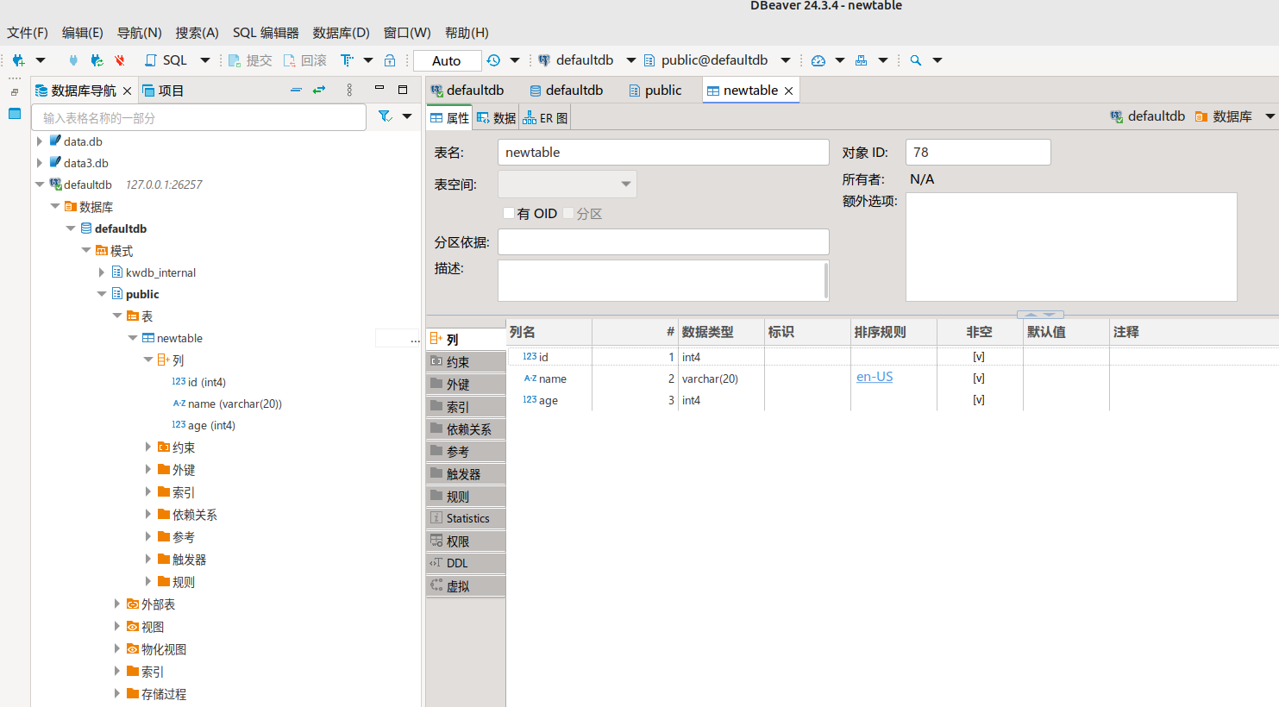The height and width of the screenshot is (707, 1279).
Task: Click the blue window icon in left sidebar
Action: (15, 113)
